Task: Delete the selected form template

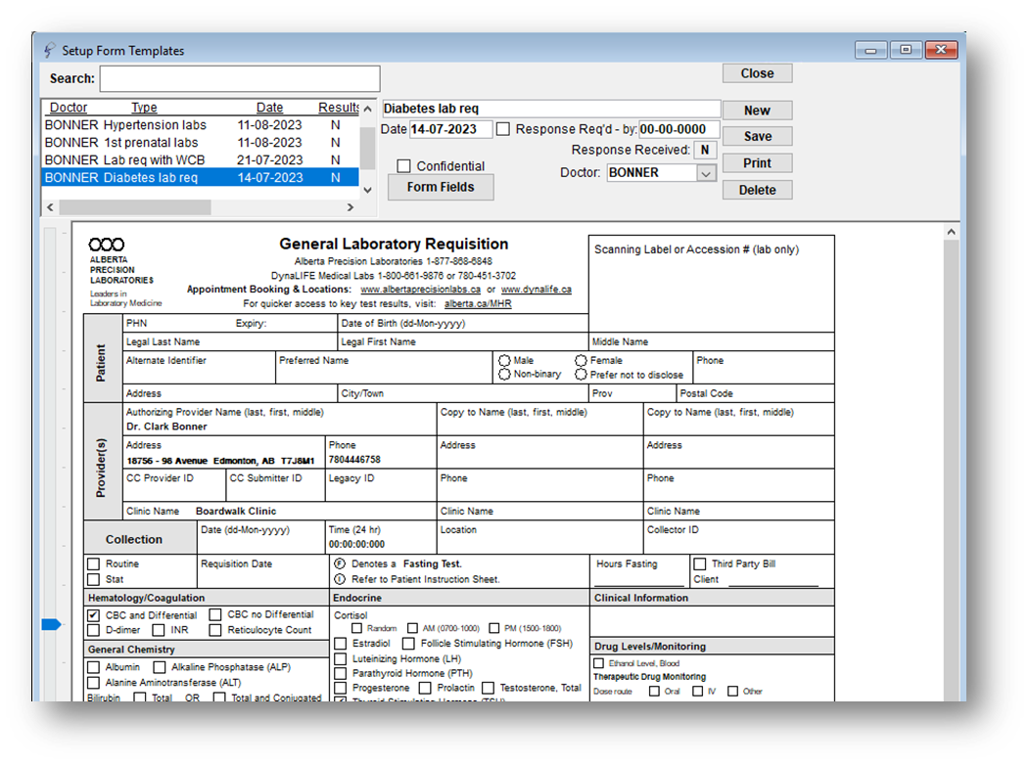Action: click(758, 190)
